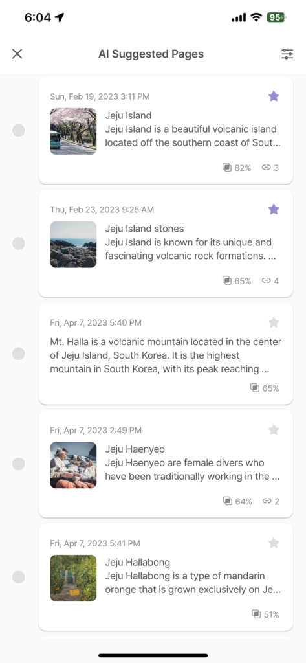
Task: Star the Mt. Halla page
Action: tap(274, 322)
